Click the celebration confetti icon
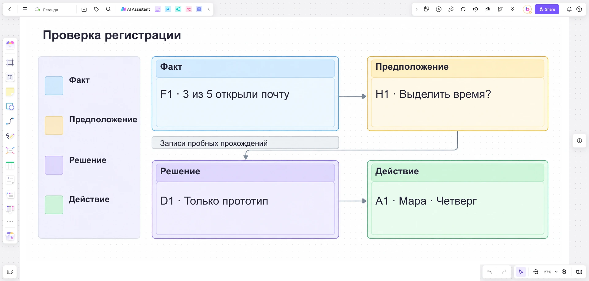 [451, 9]
